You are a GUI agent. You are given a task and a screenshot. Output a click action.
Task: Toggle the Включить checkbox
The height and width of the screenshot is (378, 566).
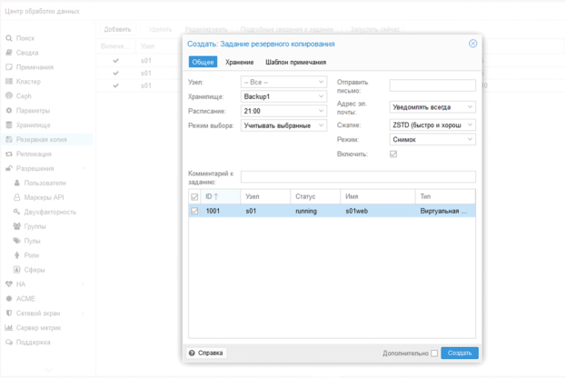pyautogui.click(x=393, y=154)
